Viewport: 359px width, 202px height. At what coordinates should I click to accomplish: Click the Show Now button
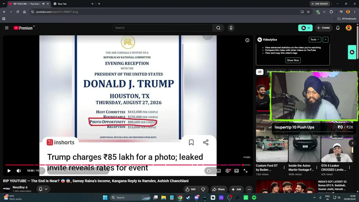click(x=293, y=60)
